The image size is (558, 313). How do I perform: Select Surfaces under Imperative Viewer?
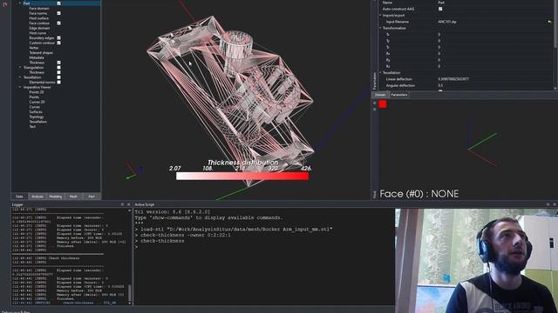[x=36, y=112]
